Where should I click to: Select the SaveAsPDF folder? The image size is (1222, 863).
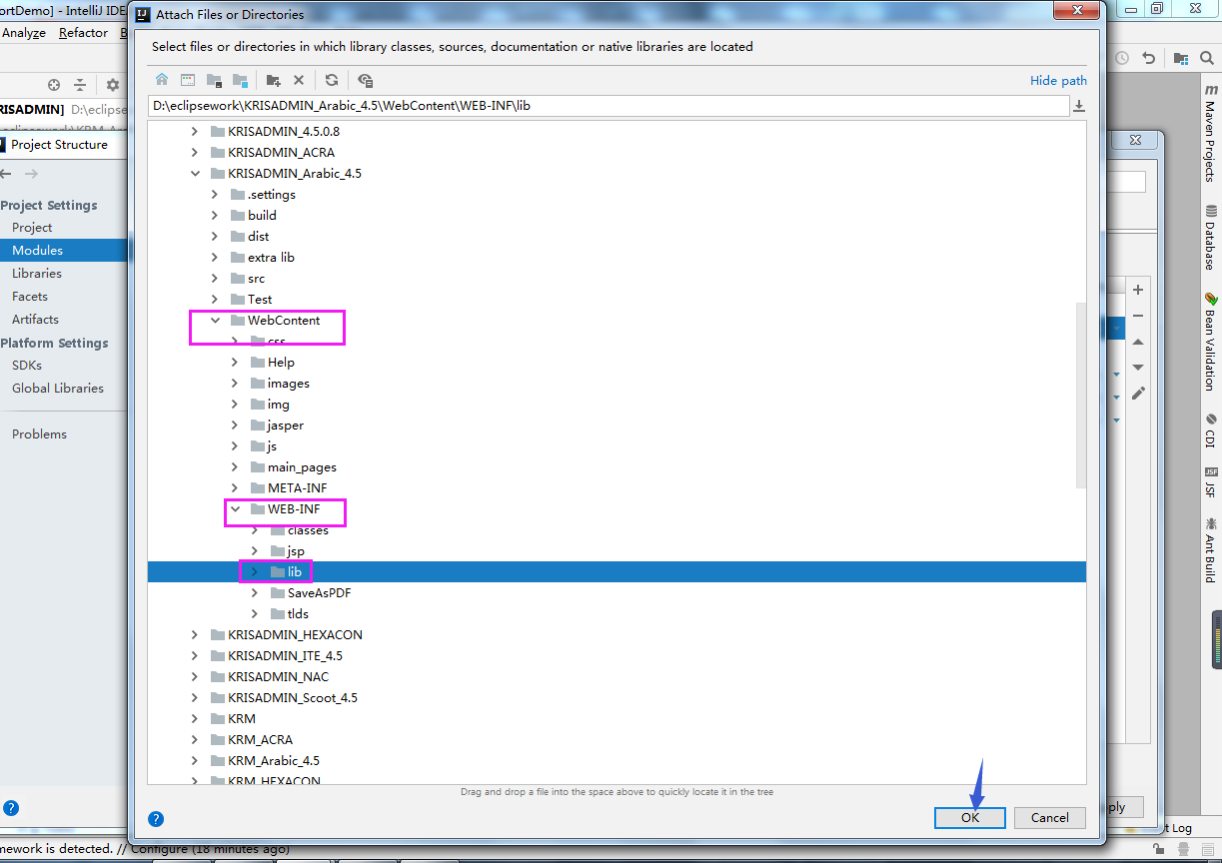[319, 592]
